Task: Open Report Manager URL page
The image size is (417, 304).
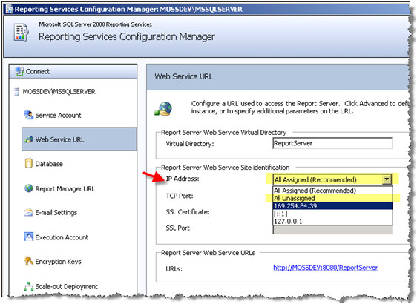Action: coord(65,188)
